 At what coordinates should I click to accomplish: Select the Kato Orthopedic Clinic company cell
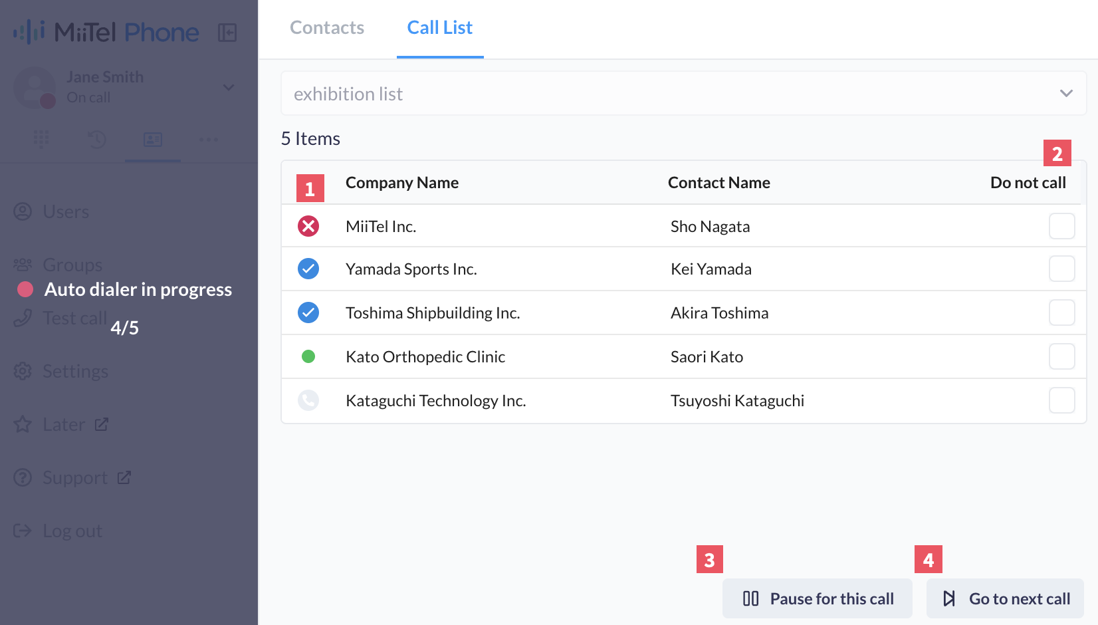[425, 357]
